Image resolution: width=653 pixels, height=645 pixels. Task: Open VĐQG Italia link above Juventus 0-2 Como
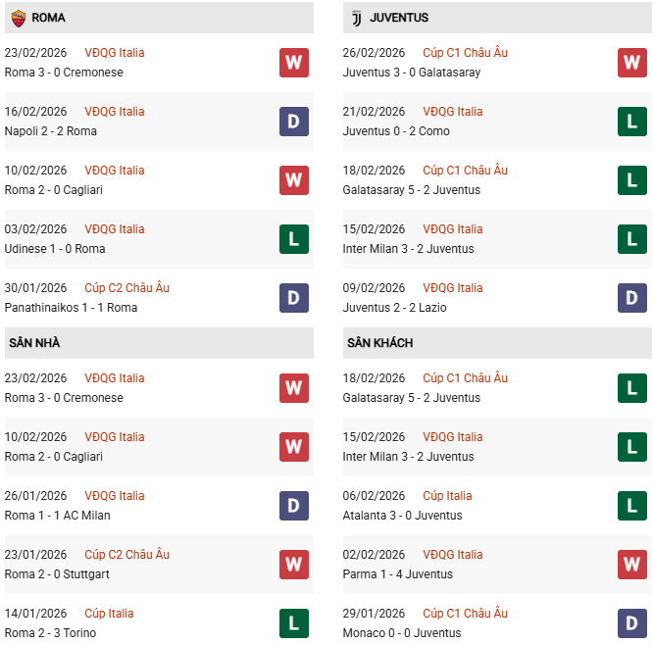click(x=453, y=112)
